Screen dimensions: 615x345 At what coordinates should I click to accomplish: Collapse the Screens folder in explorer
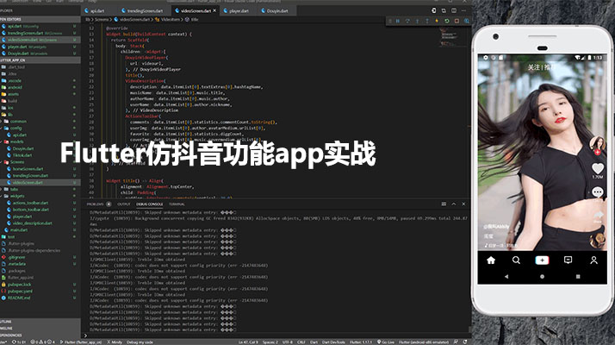tap(40, 162)
